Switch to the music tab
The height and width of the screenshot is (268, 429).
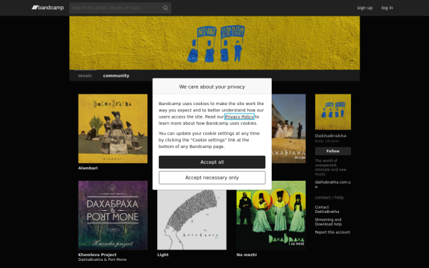(85, 76)
